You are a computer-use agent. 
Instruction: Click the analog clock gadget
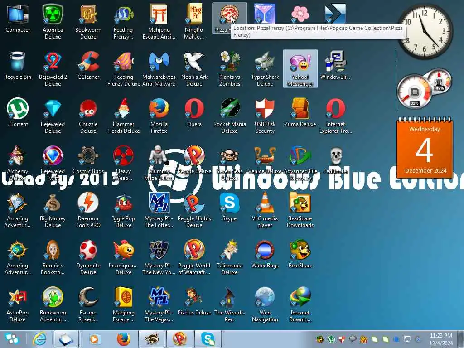[x=425, y=30]
